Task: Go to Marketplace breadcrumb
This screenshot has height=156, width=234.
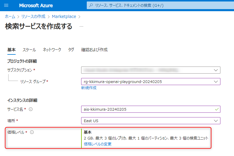Action: (64, 16)
